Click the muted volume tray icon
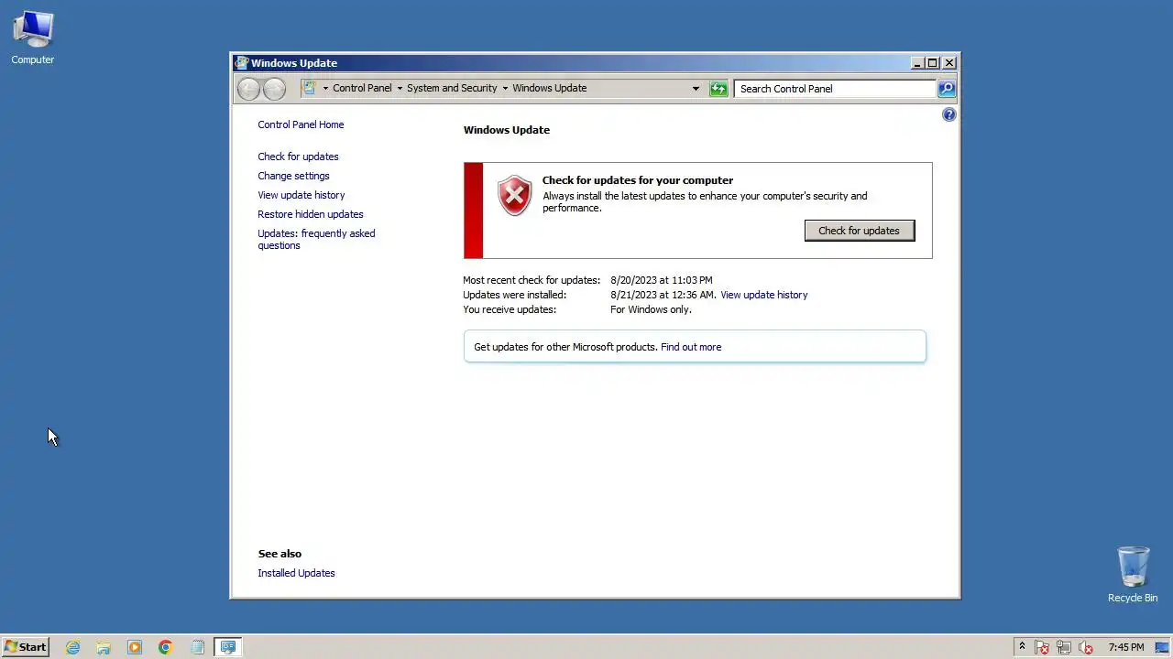The image size is (1173, 659). [1086, 647]
